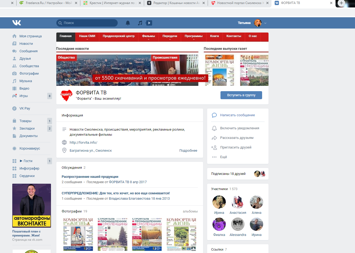
Task: Click the Написать сообщение speech bubble icon
Action: [x=214, y=115]
